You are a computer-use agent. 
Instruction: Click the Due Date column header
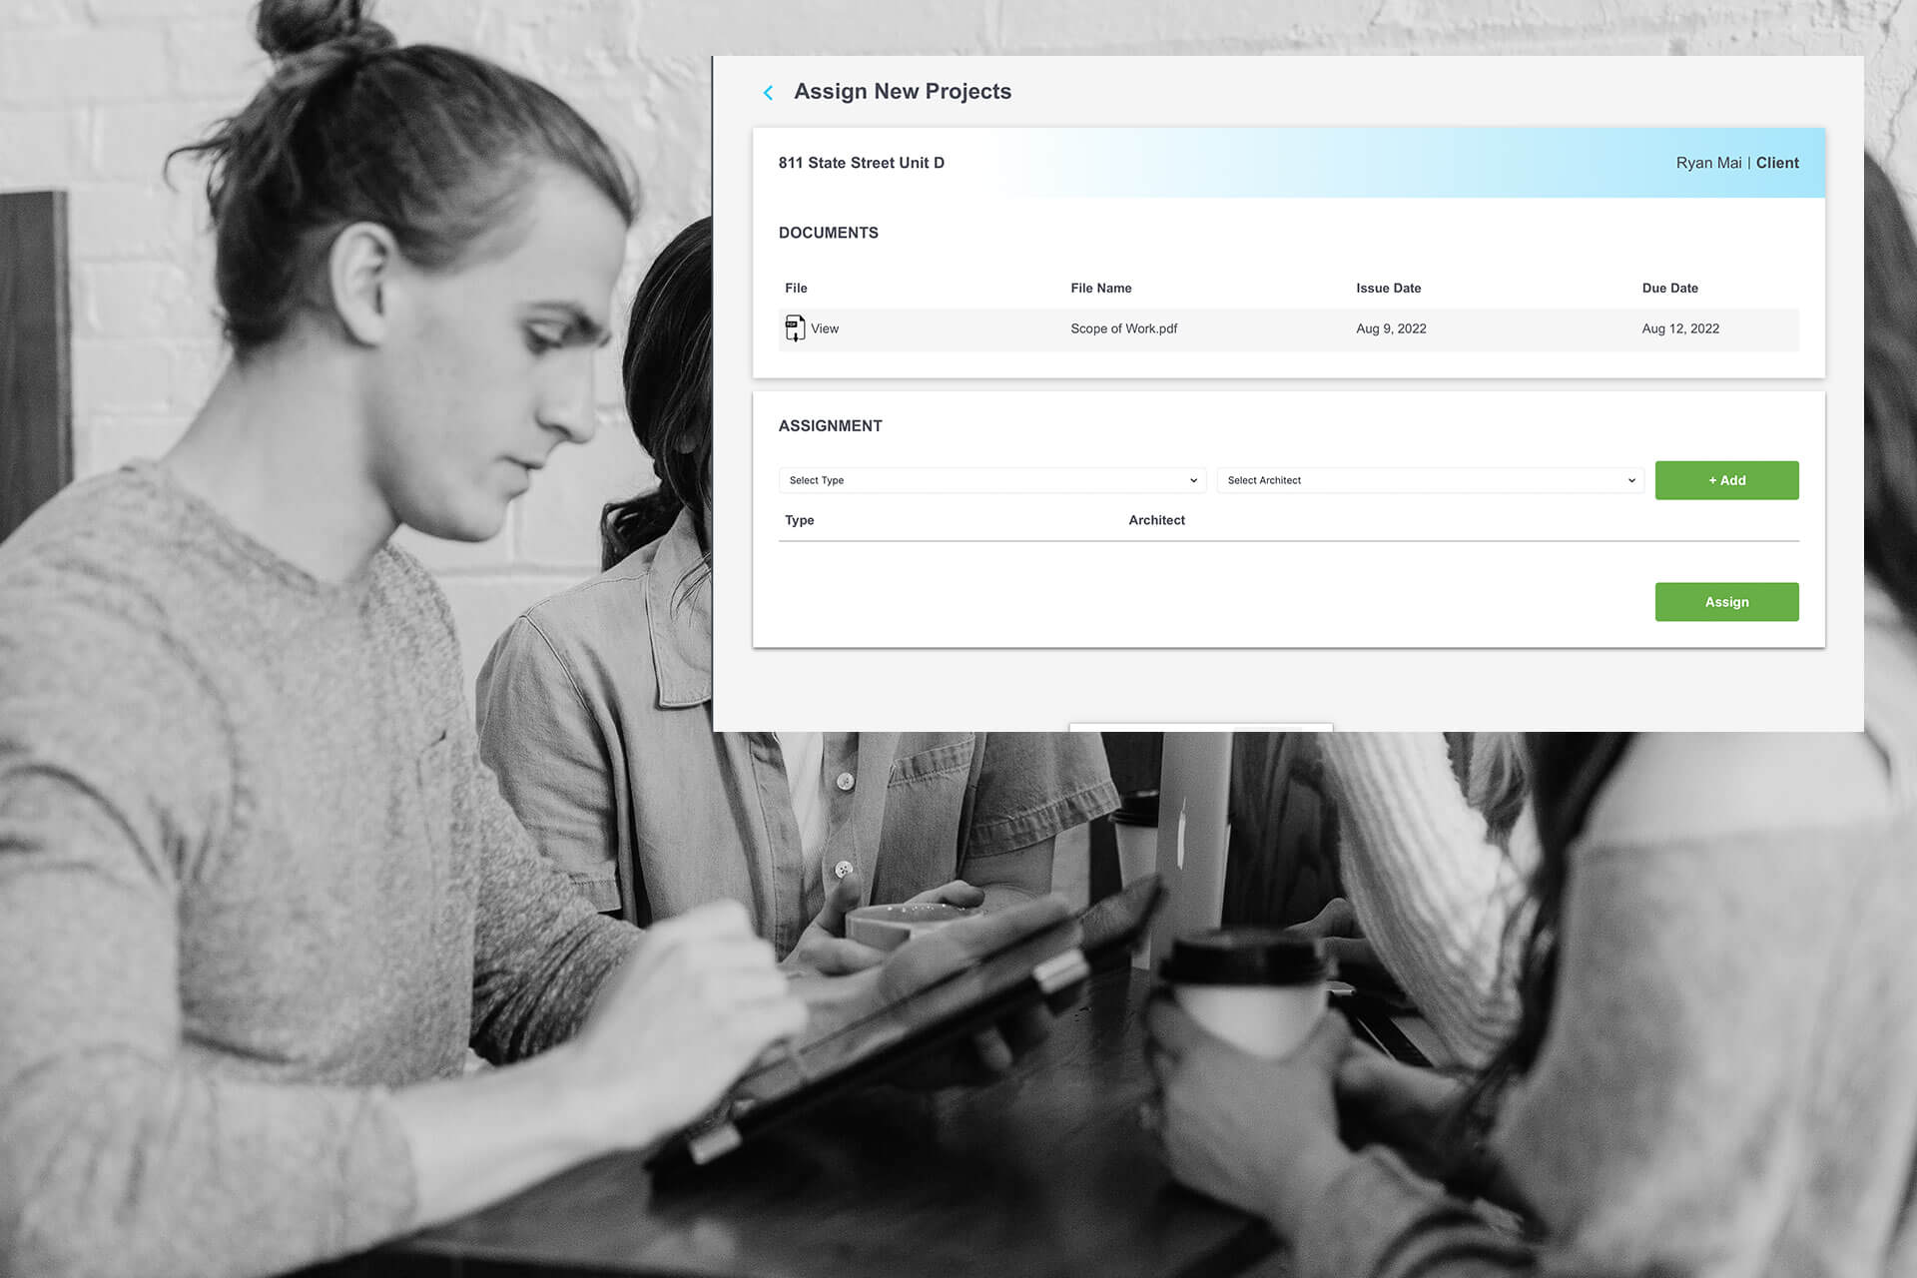[x=1669, y=289]
